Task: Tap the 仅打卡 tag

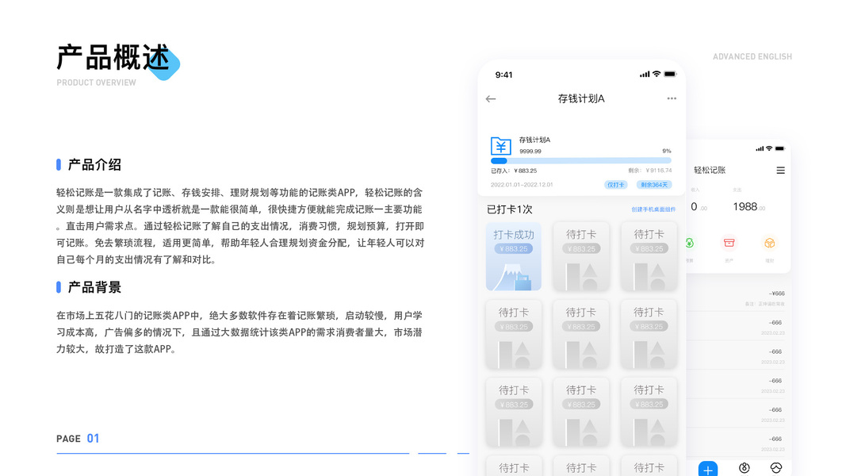Action: (x=615, y=185)
